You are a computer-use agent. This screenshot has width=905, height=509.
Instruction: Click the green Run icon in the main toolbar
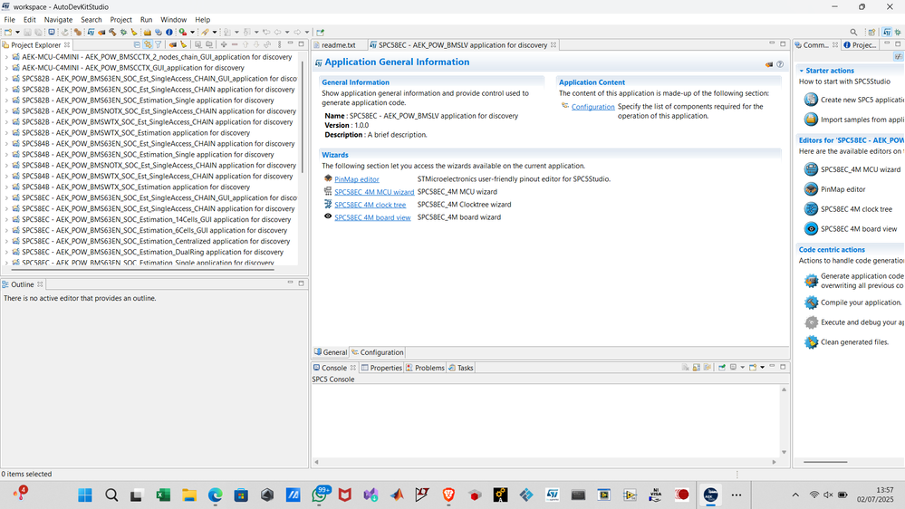point(183,33)
